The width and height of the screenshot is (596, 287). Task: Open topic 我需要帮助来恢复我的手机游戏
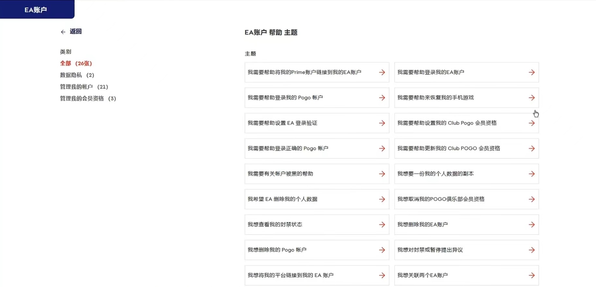pos(467,98)
